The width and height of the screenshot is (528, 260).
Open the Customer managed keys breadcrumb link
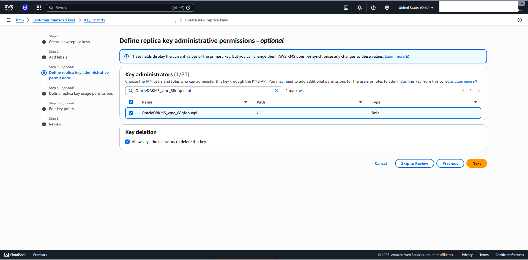pyautogui.click(x=54, y=20)
